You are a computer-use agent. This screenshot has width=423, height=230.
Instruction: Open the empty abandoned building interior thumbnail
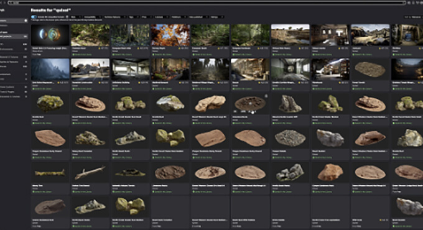pyautogui.click(x=130, y=69)
